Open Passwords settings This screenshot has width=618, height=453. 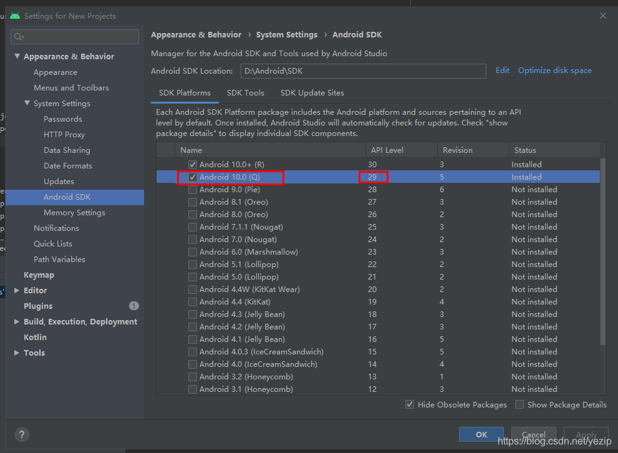coord(63,119)
